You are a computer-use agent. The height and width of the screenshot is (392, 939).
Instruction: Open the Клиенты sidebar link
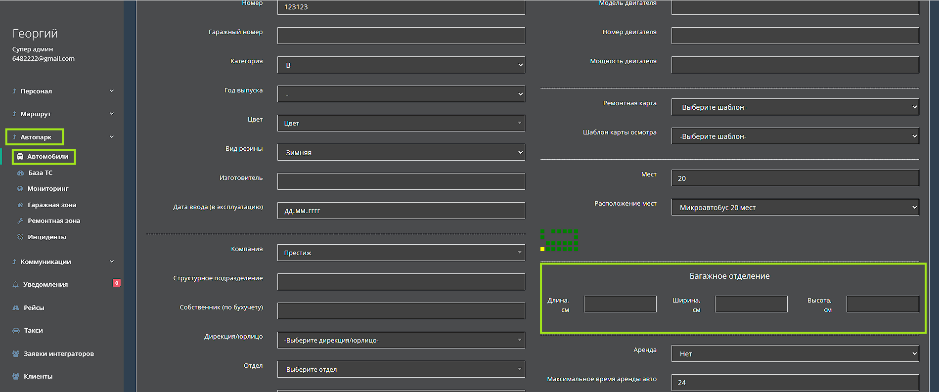38,377
